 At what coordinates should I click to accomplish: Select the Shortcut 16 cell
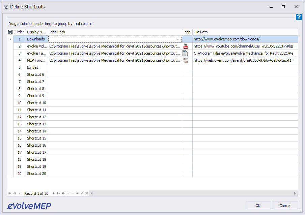[37, 145]
